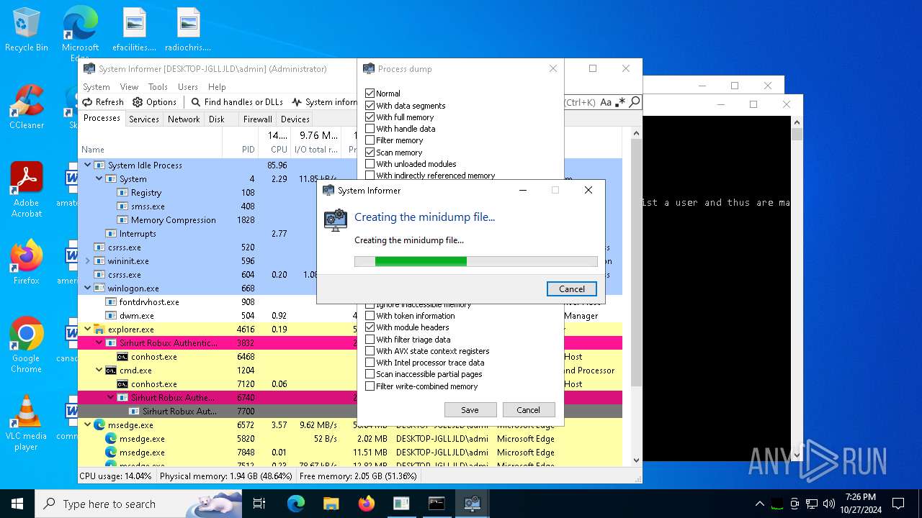
Task: Click the minidump creation progress bar
Action: coord(476,261)
